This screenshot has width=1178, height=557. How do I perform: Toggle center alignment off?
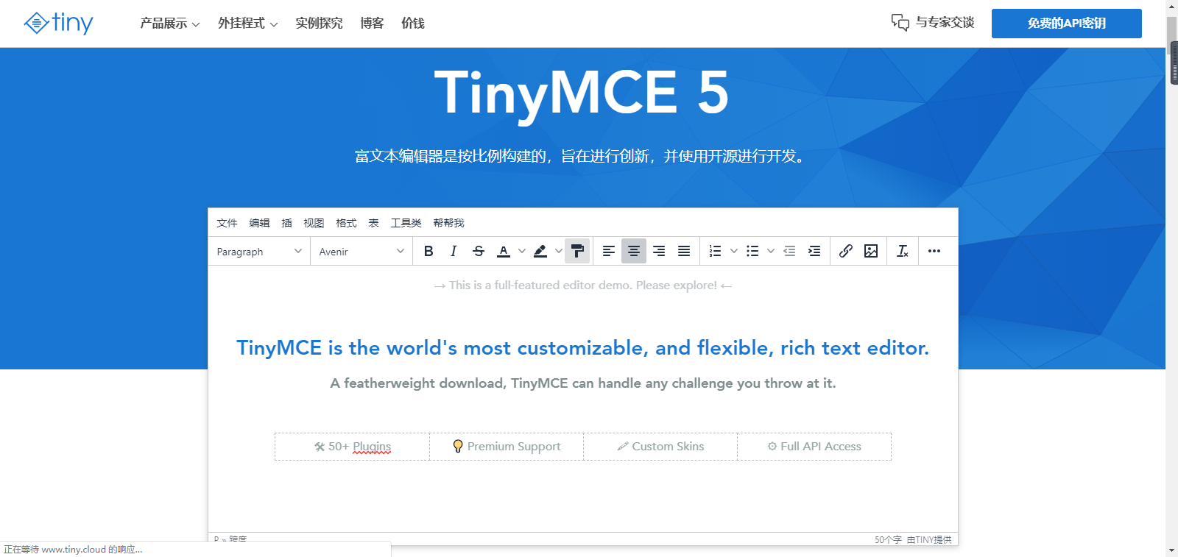point(634,251)
